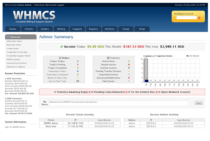Click the green money icon beside Income
Image resolution: width=210 pixels, height=141 pixels.
point(62,47)
